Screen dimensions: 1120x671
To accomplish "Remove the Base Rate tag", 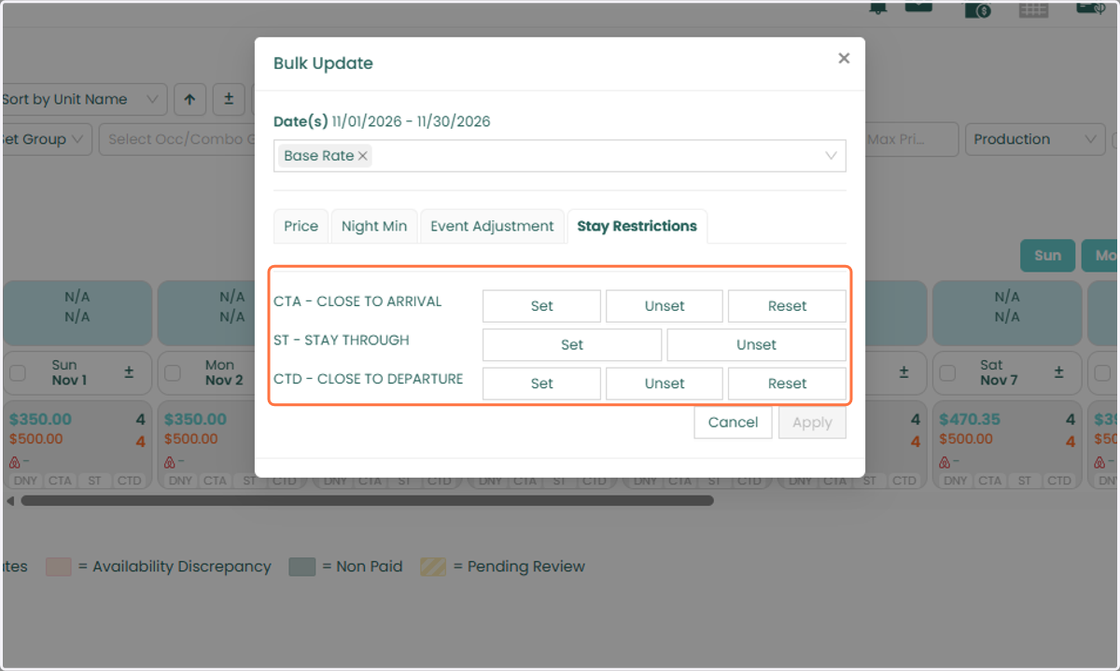I will coord(363,156).
